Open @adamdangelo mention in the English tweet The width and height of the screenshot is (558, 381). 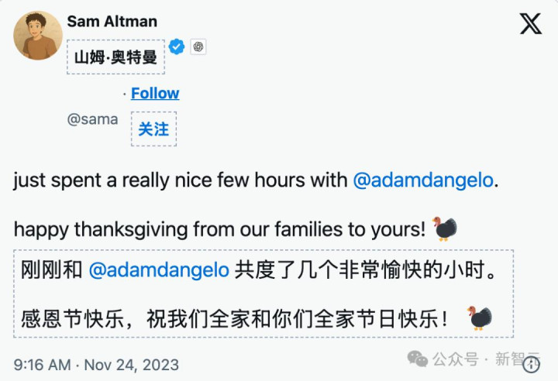(x=423, y=180)
